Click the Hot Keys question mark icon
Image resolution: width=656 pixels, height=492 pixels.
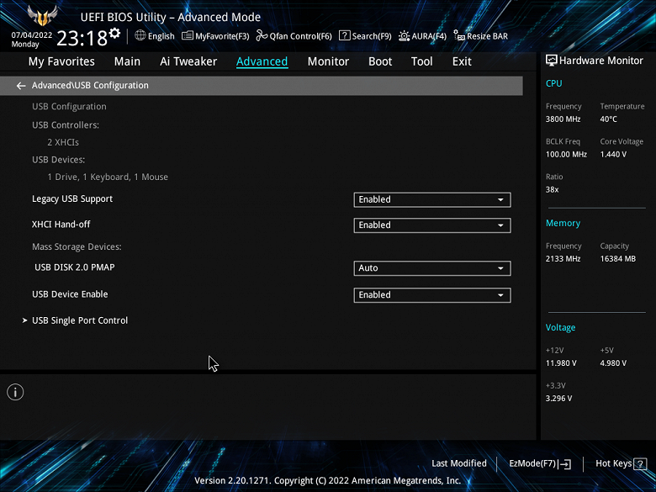[x=640, y=464]
